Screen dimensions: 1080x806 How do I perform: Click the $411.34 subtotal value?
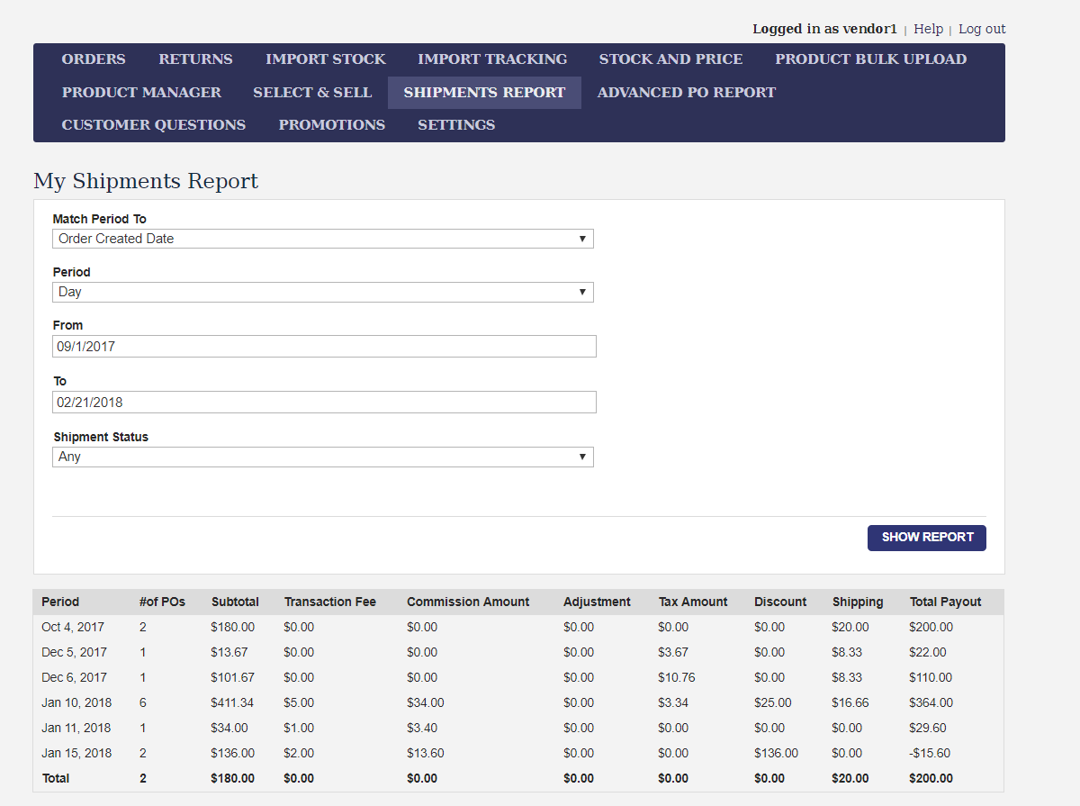tap(233, 702)
